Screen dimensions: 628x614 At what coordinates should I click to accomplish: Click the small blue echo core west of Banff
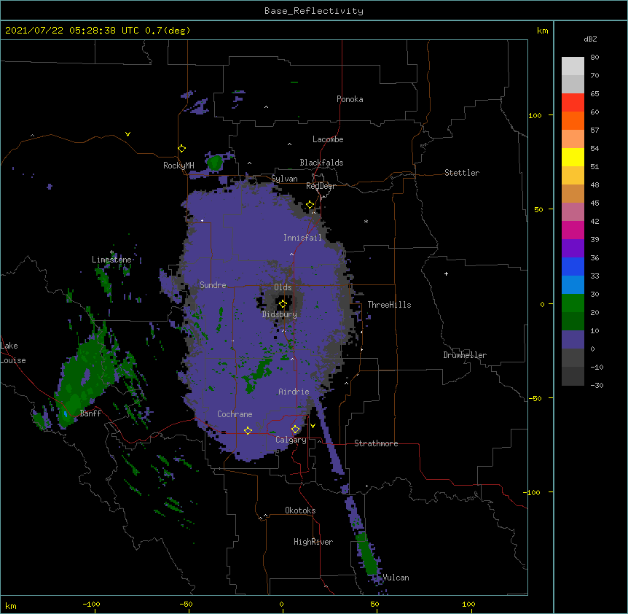(66, 414)
